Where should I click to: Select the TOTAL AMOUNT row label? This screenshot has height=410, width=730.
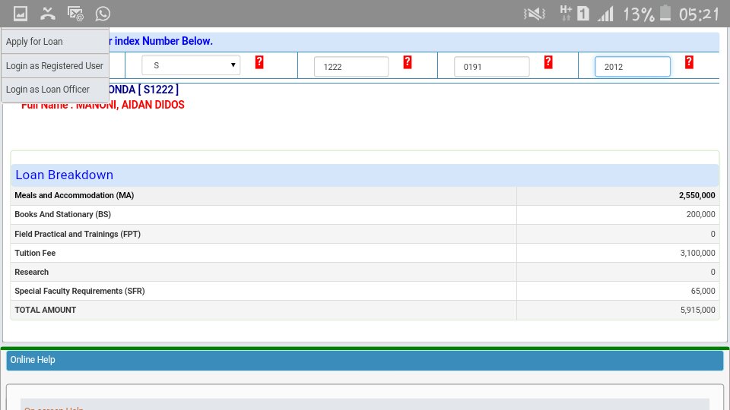click(45, 310)
